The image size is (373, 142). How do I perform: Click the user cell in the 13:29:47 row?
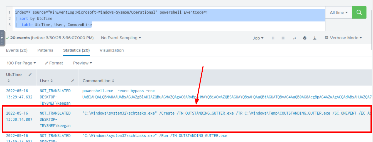(55, 97)
